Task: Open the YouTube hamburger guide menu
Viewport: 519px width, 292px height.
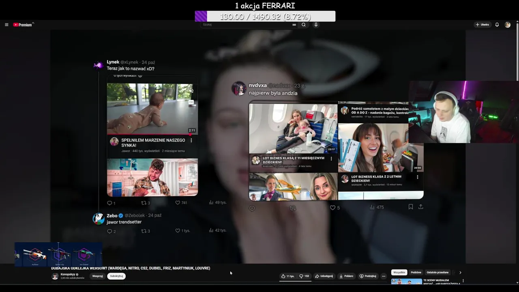Action: pos(6,25)
